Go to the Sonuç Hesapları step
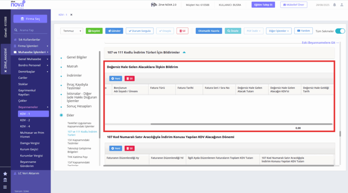This screenshot has height=193, width=348. 79,106
